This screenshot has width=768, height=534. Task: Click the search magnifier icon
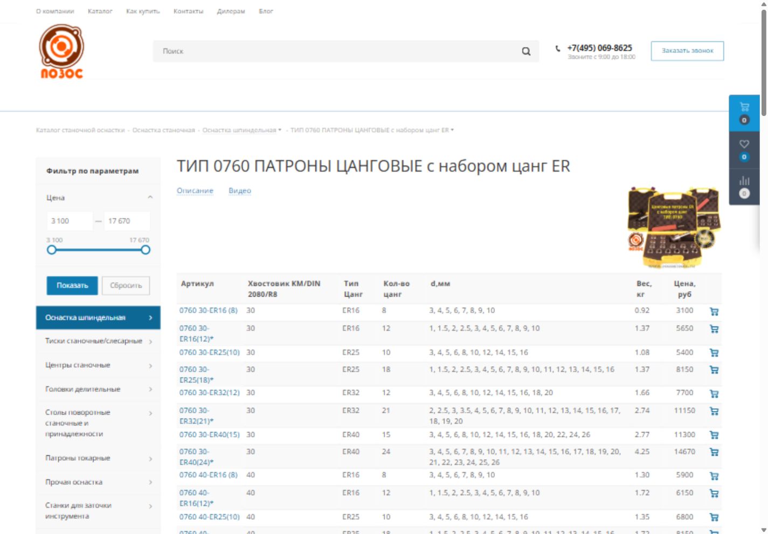(526, 51)
